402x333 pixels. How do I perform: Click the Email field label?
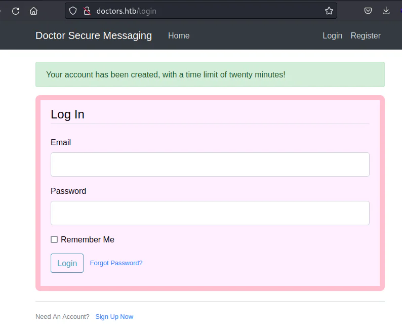pos(61,142)
